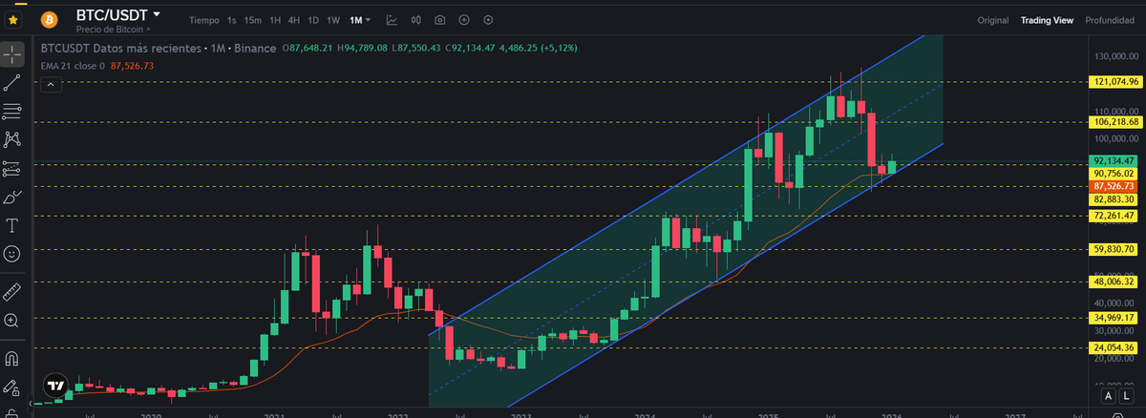The image size is (1146, 418).
Task: Click the Bitcoin coin logo
Action: click(51, 18)
